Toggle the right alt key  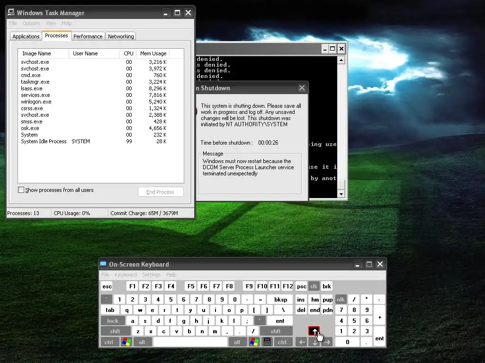point(238,342)
